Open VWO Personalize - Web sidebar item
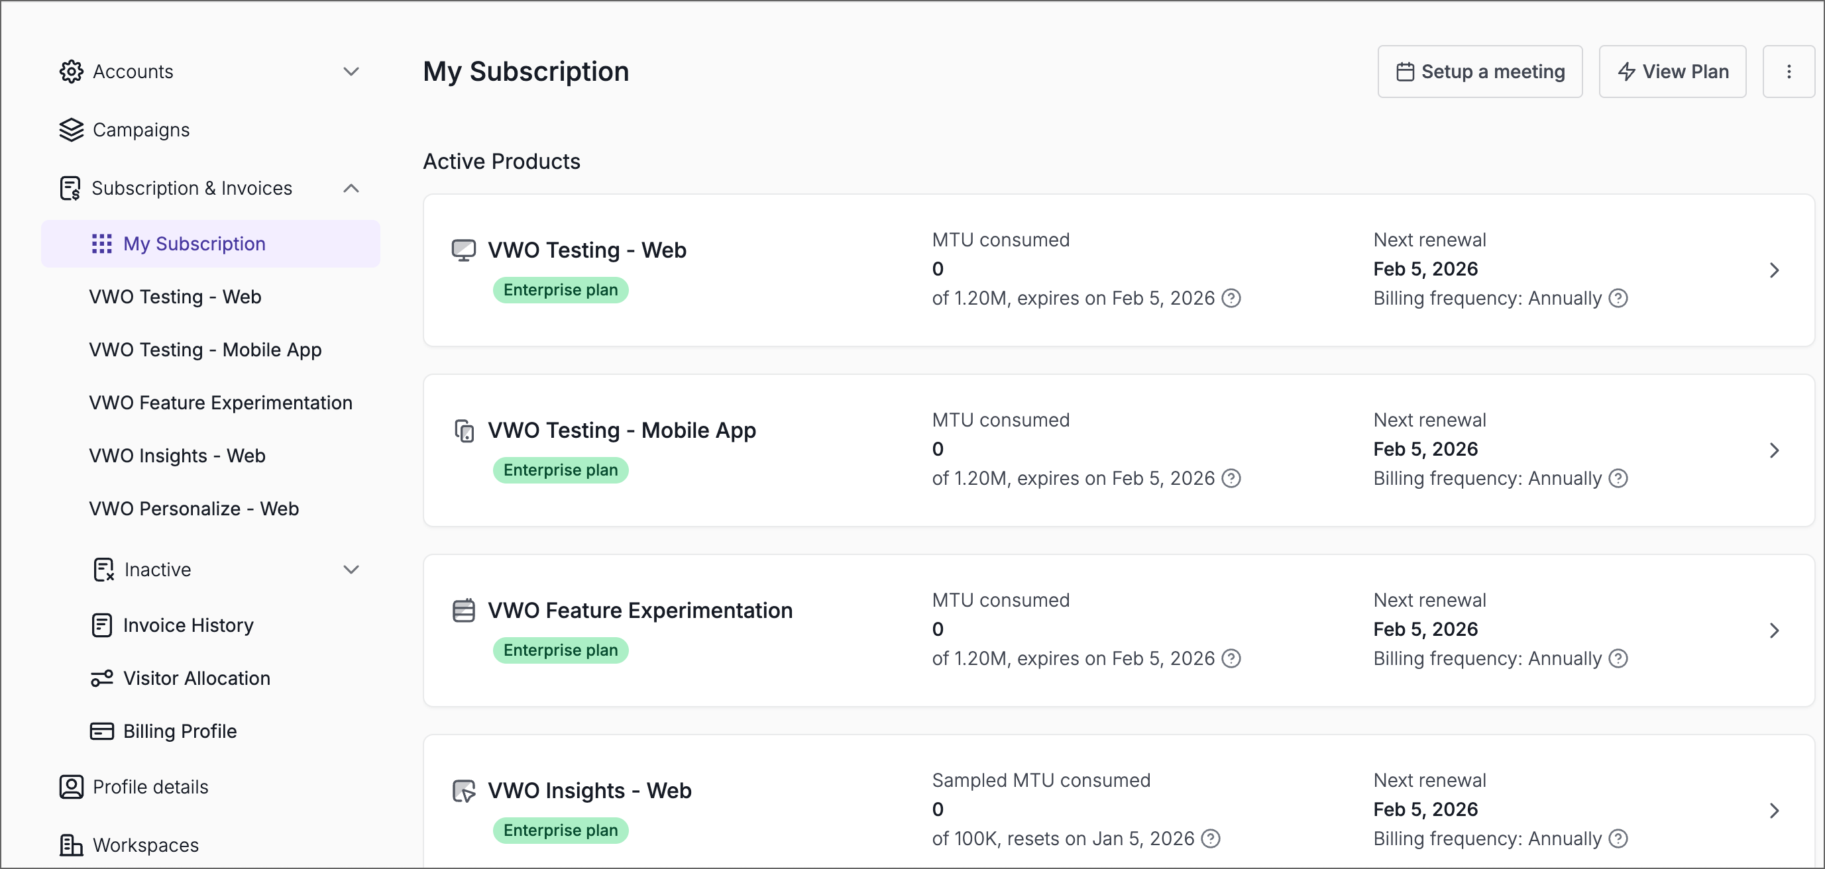The height and width of the screenshot is (869, 1825). click(x=194, y=509)
